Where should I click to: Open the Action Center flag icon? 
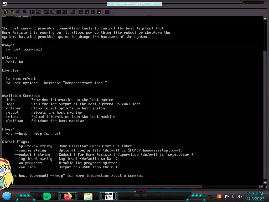(227, 196)
